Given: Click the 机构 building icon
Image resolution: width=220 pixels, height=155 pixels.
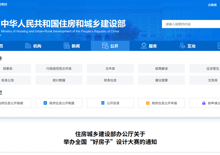Looking at the screenshot, I should [28, 46].
